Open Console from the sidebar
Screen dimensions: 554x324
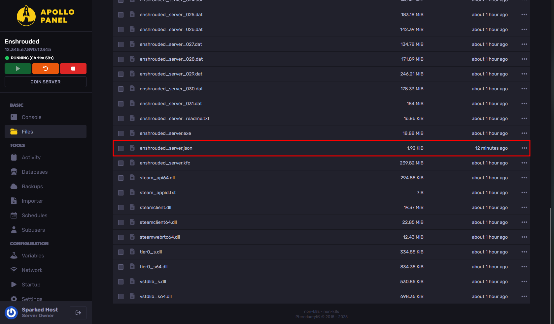pos(31,117)
